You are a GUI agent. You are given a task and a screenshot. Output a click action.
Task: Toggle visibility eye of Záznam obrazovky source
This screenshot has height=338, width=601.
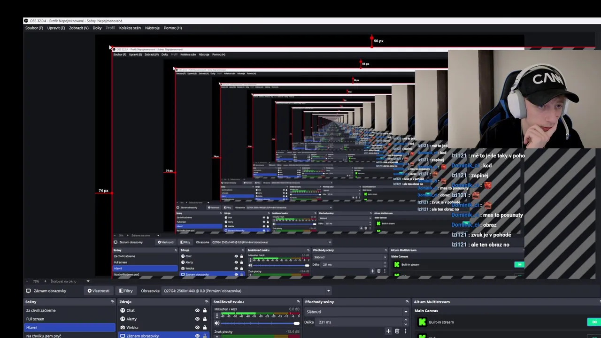(197, 336)
